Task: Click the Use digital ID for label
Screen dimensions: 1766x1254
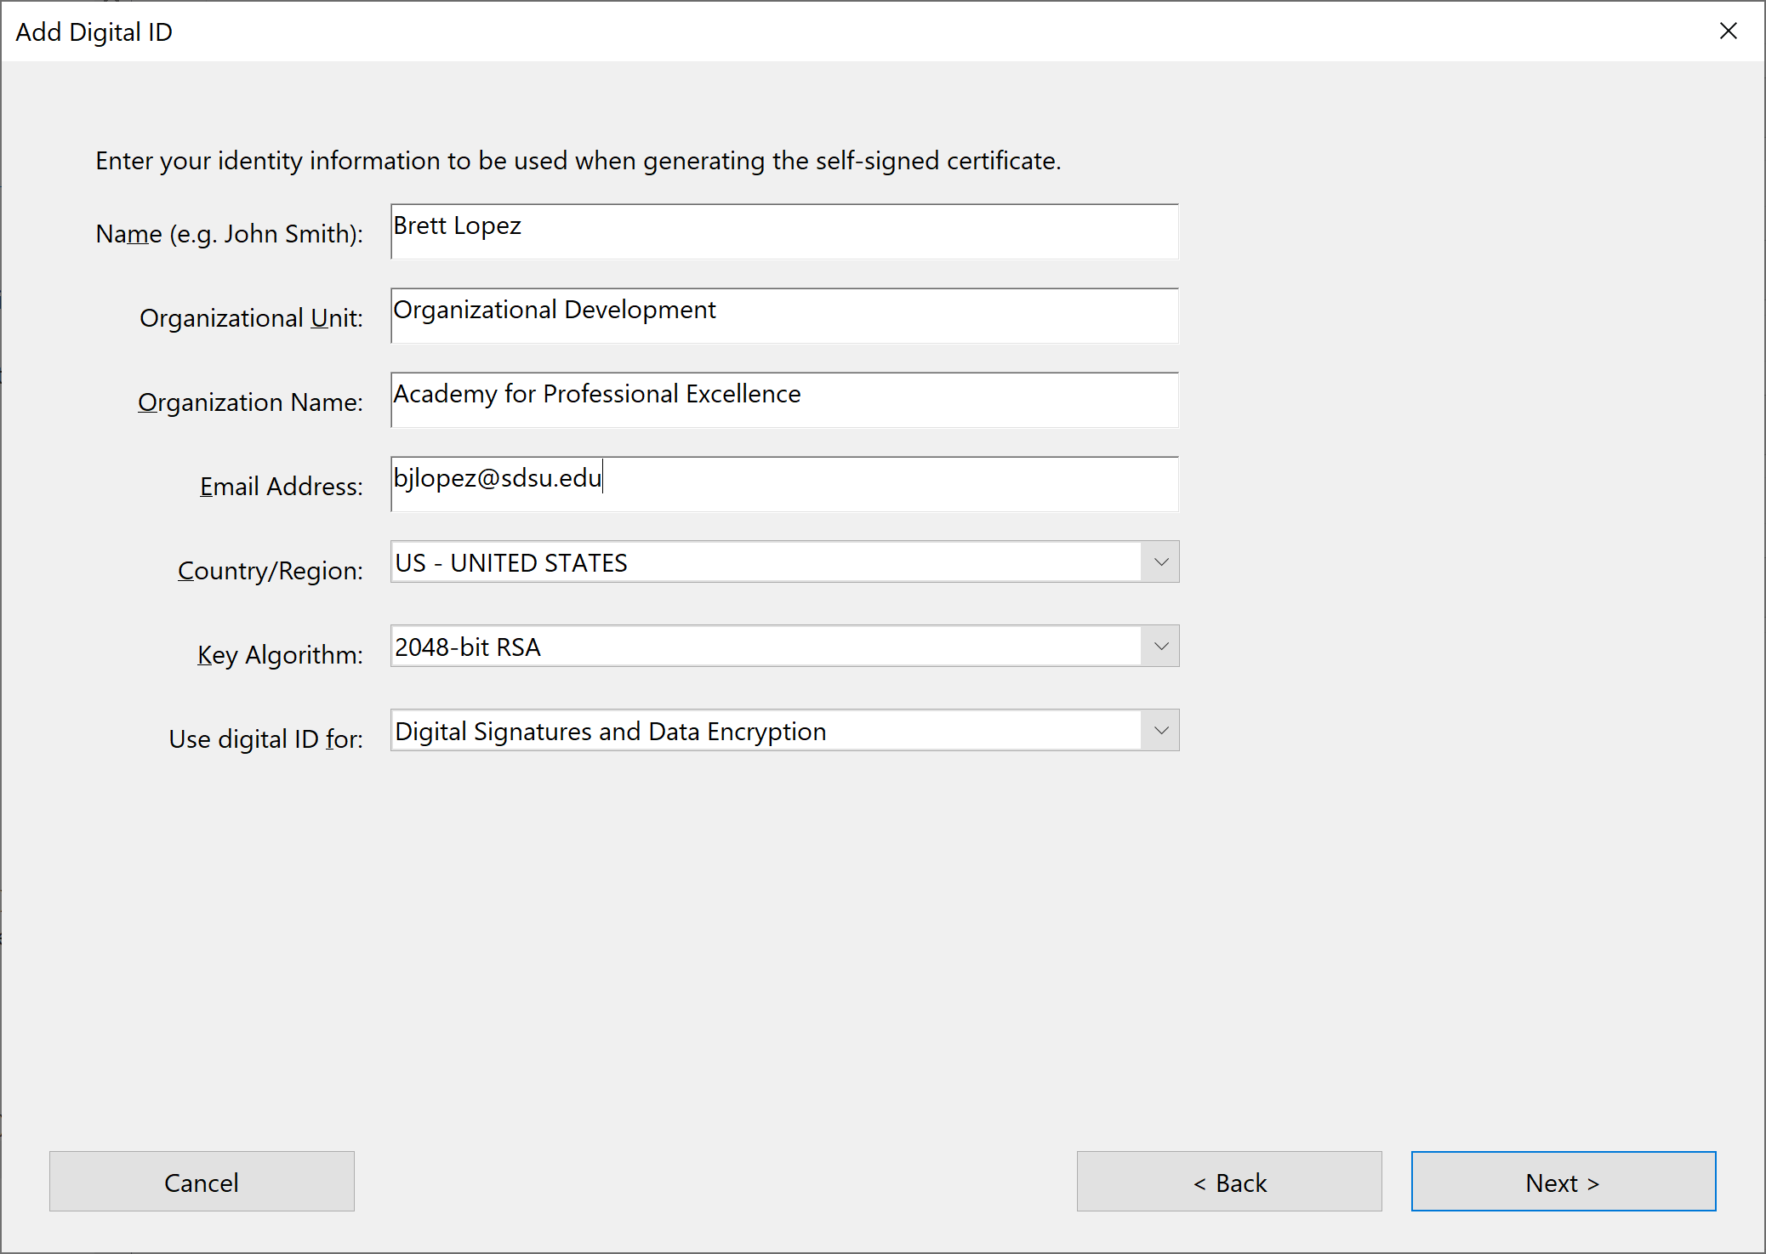Action: [x=265, y=739]
